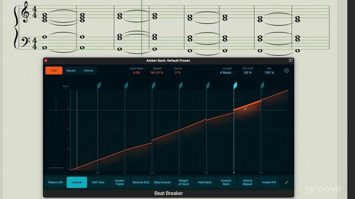
Task: Choose the Half Time pattern preset
Action: tap(98, 182)
